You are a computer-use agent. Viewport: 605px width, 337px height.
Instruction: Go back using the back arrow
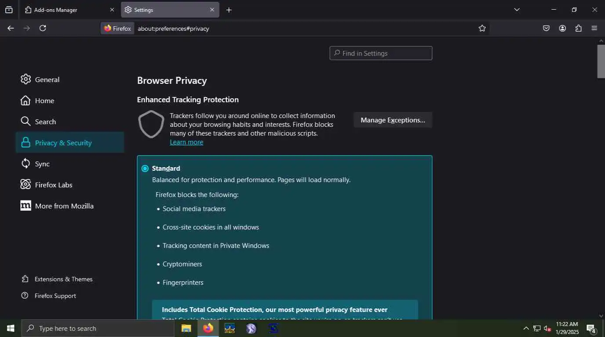pyautogui.click(x=11, y=28)
